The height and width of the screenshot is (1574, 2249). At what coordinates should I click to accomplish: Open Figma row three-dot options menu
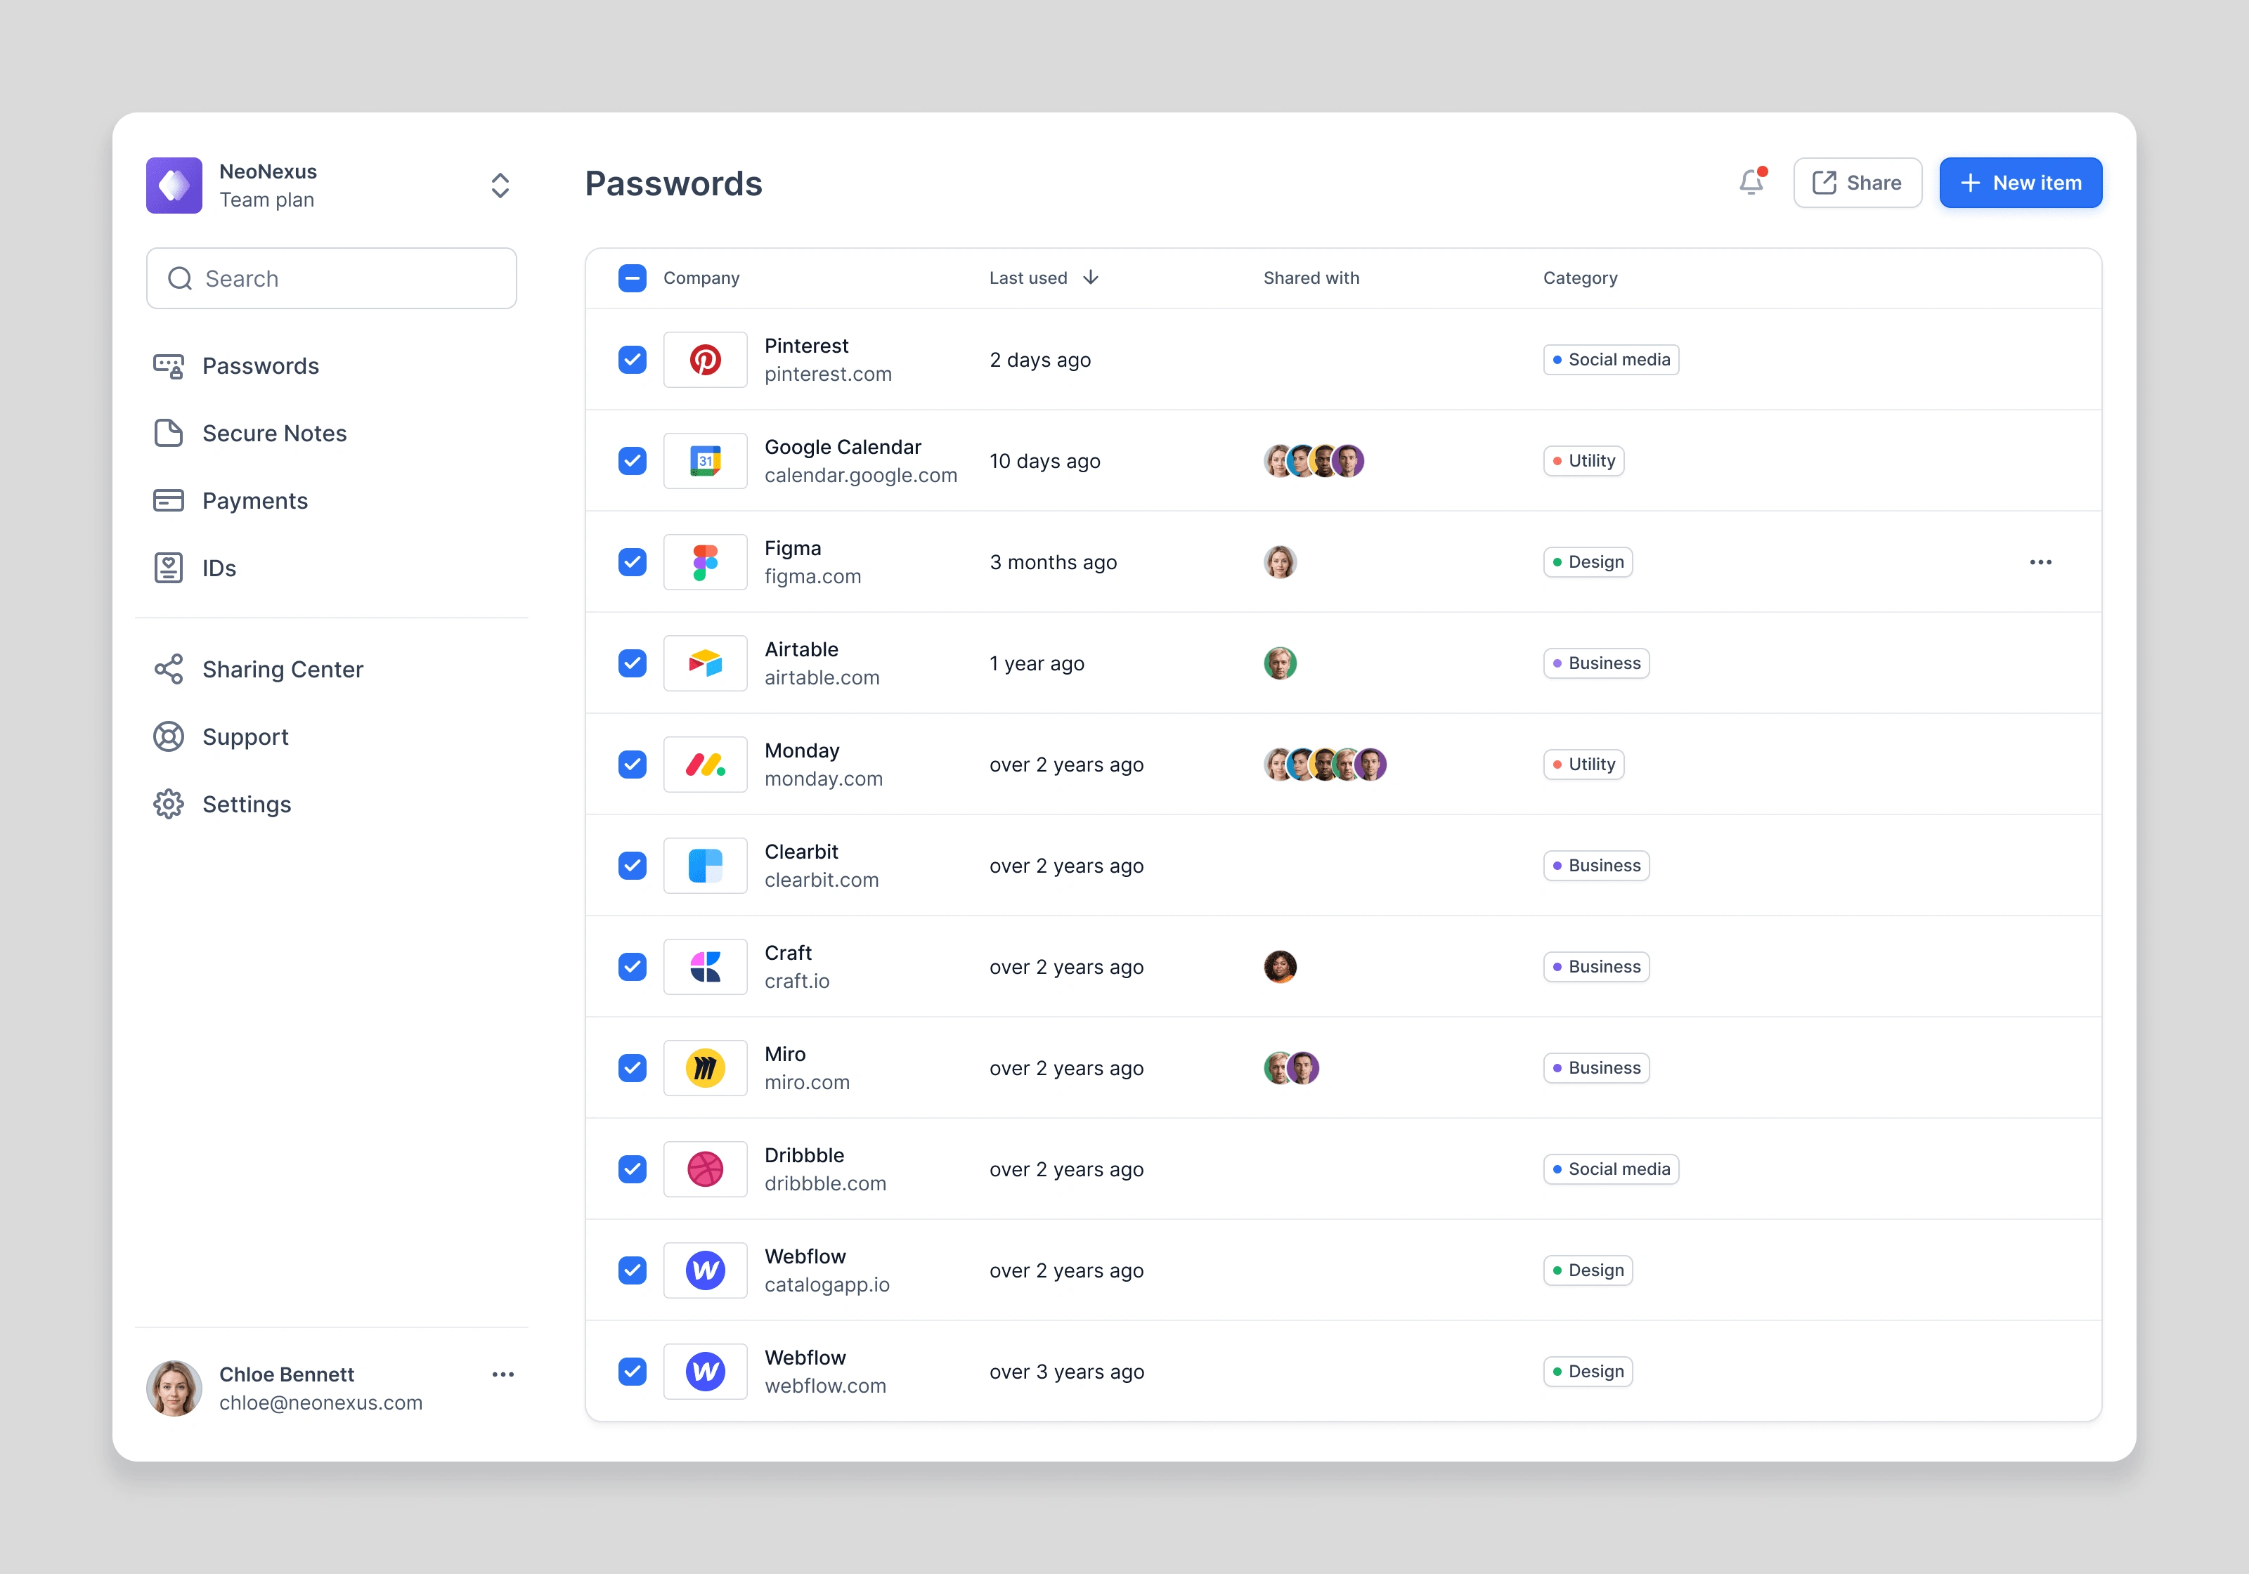(2040, 562)
